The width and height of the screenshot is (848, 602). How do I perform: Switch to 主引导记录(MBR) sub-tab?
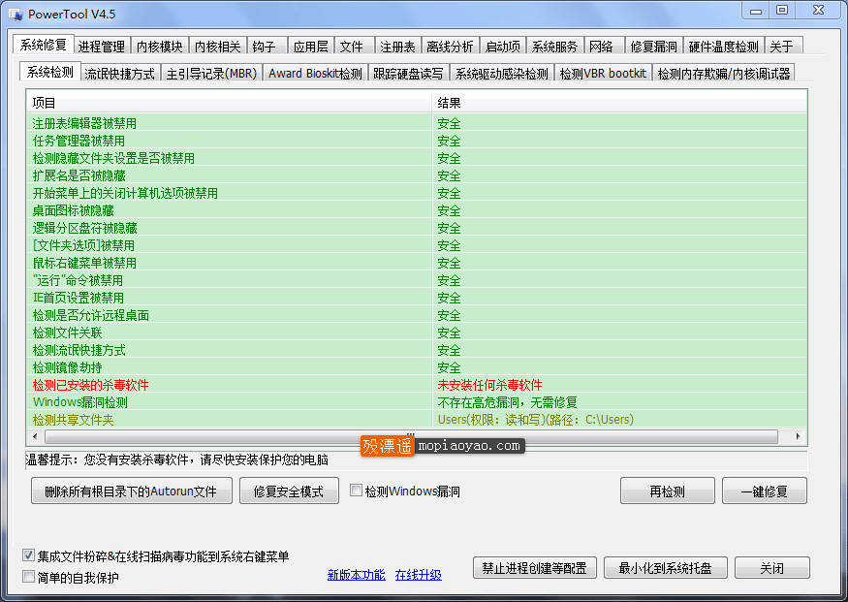point(212,73)
